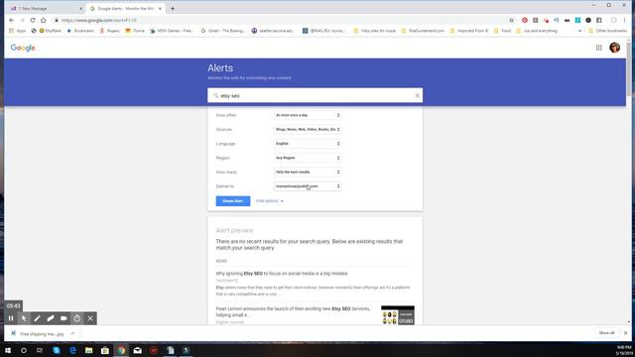The width and height of the screenshot is (635, 357).
Task: Open a new browser tab
Action: tap(173, 9)
